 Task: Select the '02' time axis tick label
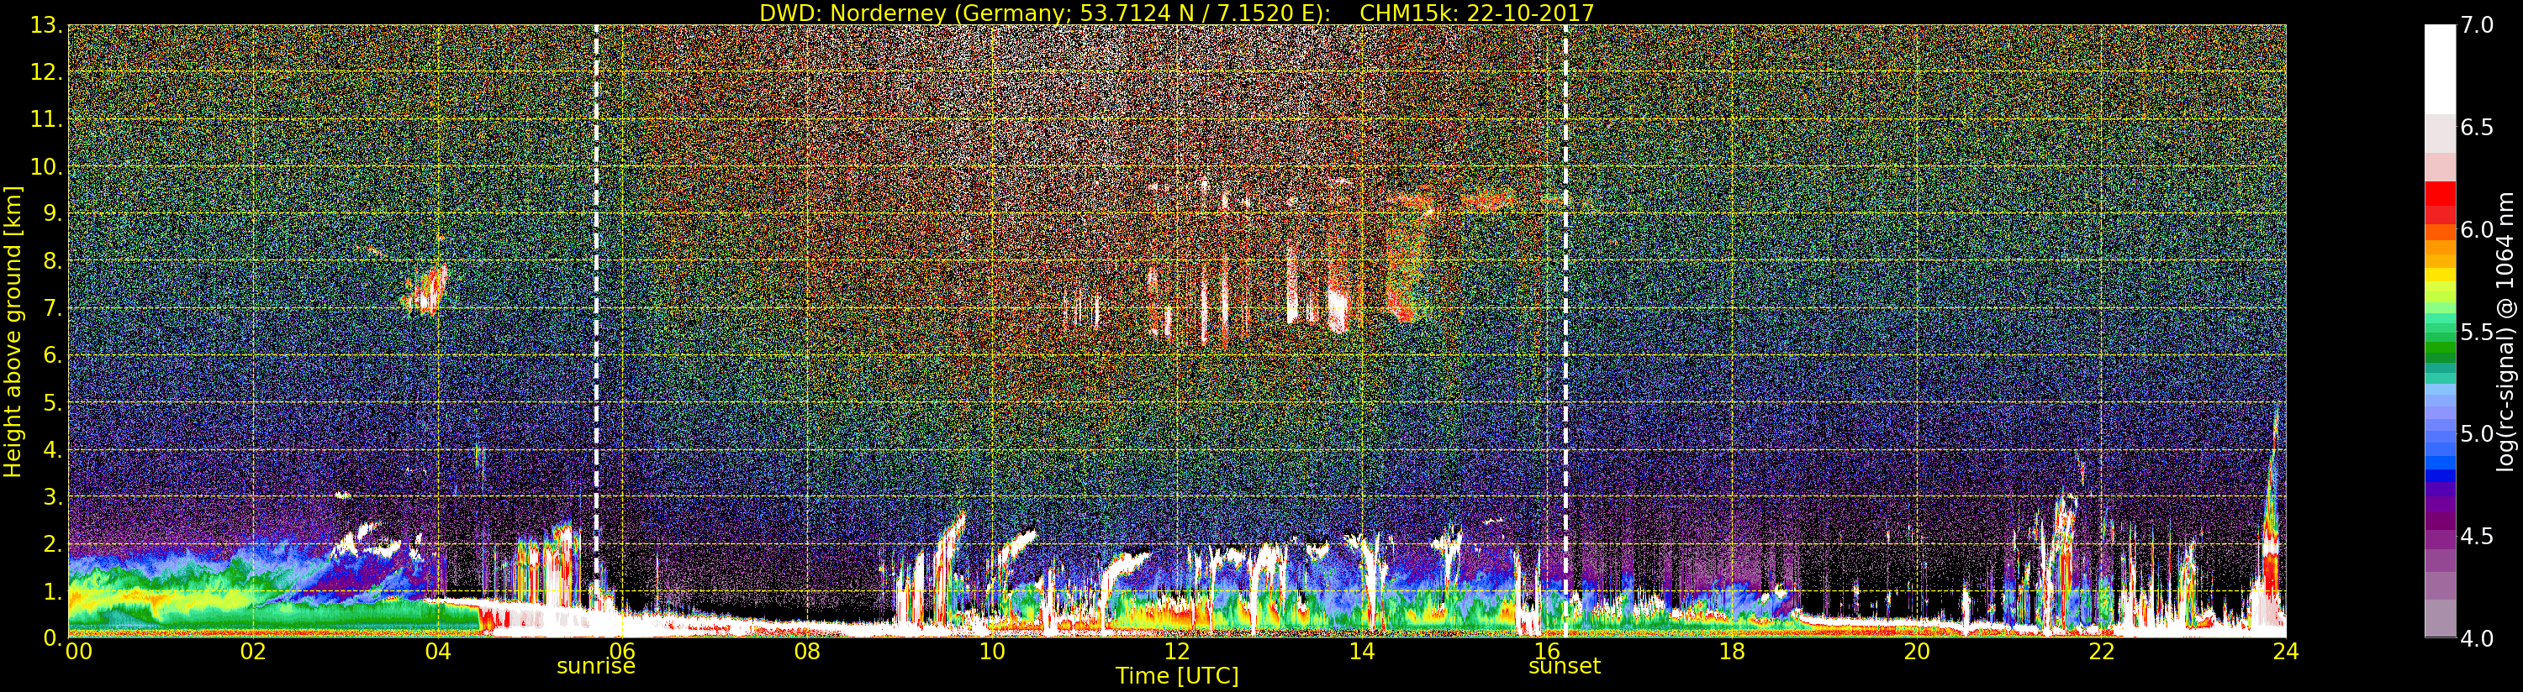coord(253,651)
